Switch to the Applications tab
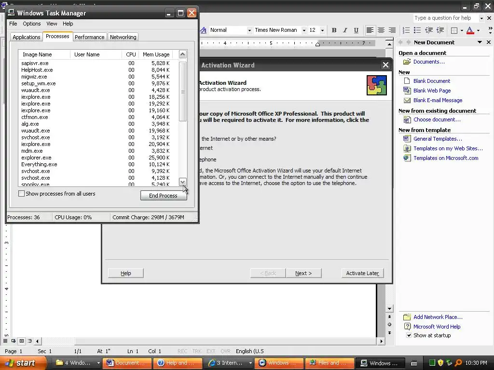The height and width of the screenshot is (370, 494). click(x=27, y=37)
